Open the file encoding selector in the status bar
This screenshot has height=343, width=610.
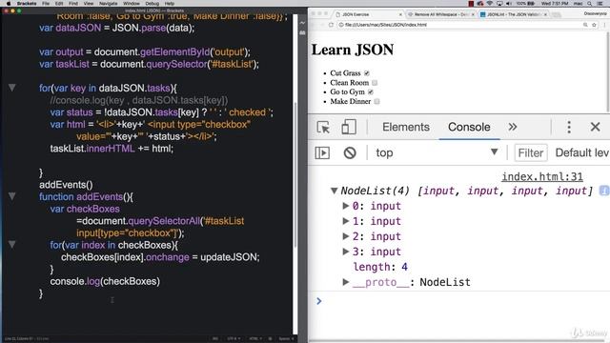click(x=234, y=339)
